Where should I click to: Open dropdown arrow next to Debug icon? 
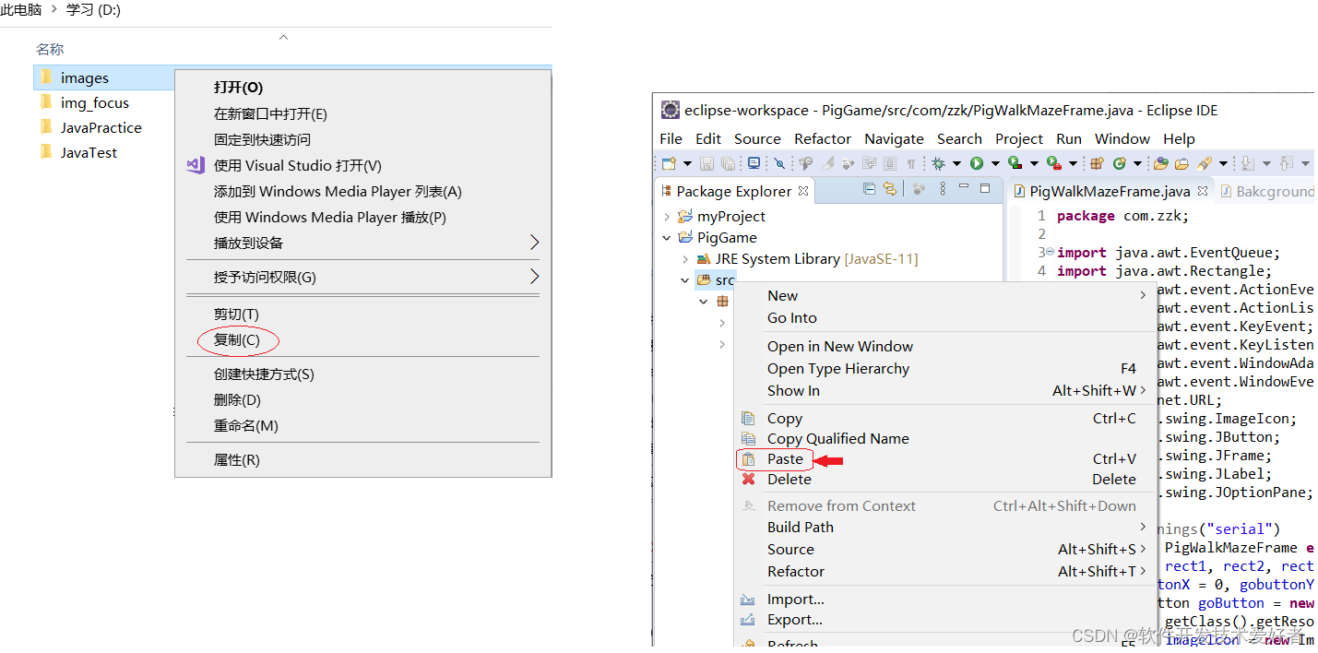coord(956,163)
